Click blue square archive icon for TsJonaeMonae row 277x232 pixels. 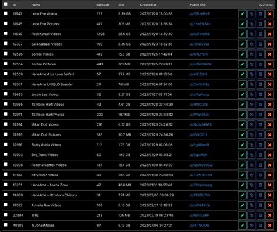click(x=261, y=226)
